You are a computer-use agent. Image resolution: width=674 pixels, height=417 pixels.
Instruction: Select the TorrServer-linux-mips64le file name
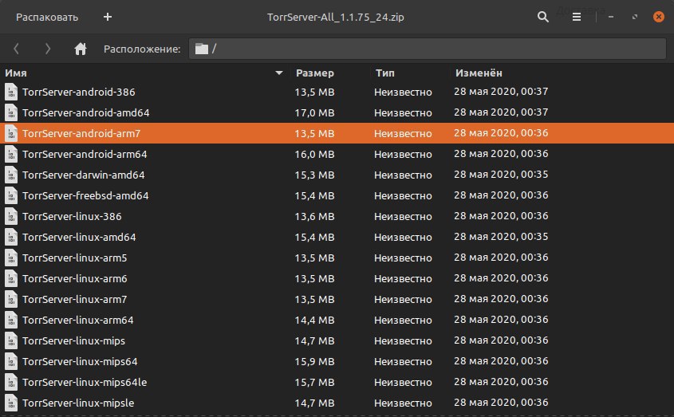[x=85, y=382]
